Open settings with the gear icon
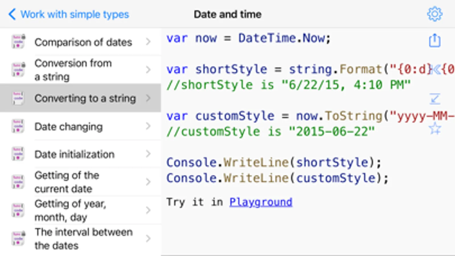This screenshot has height=256, width=455. point(435,14)
